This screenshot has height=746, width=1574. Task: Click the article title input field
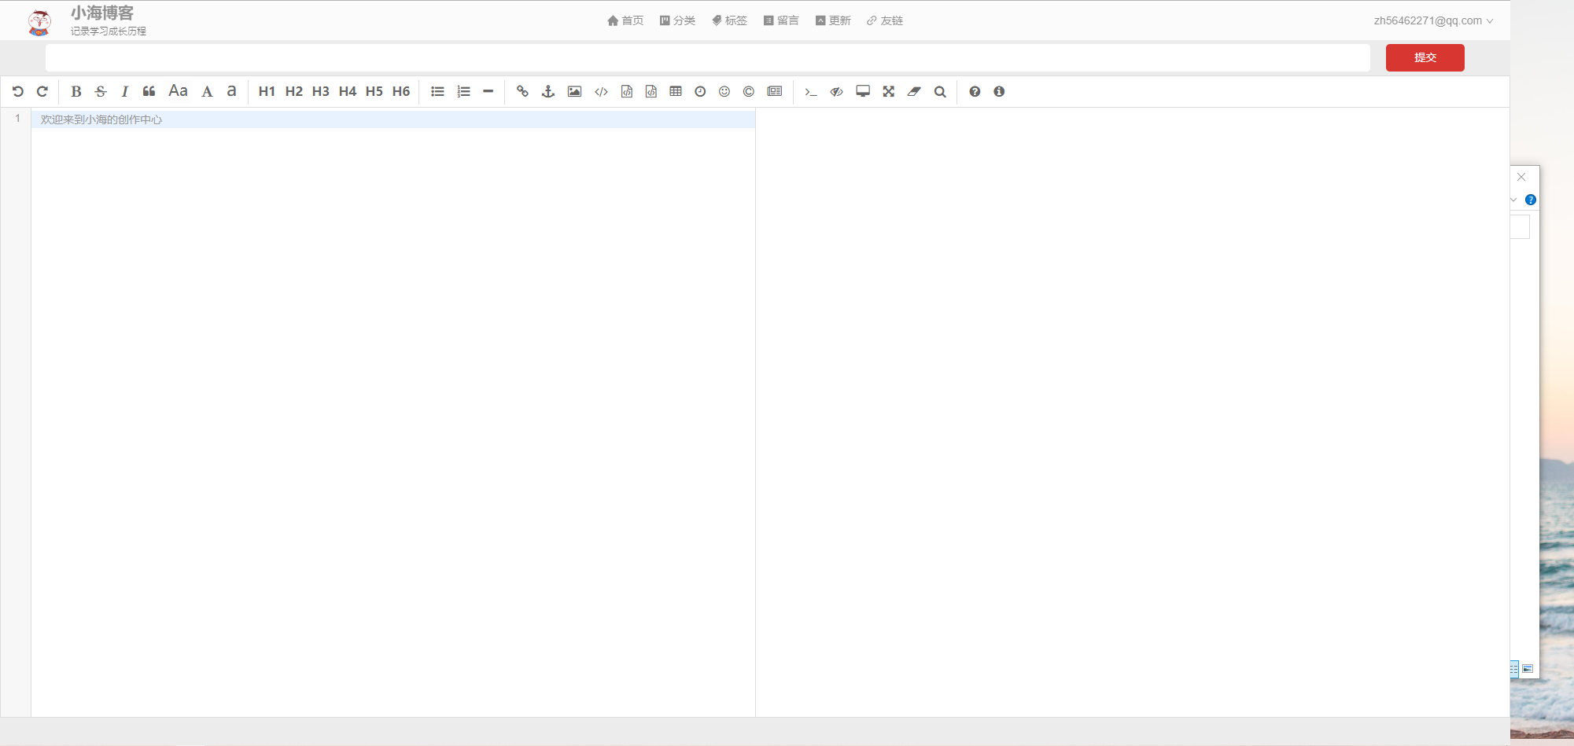point(707,58)
